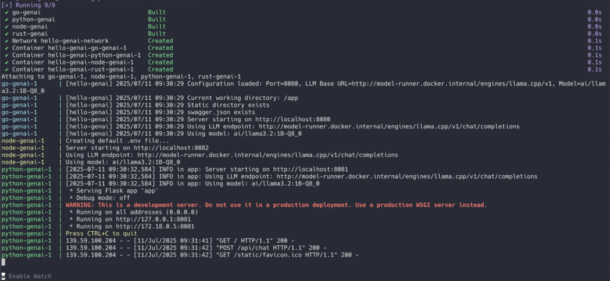Viewport: 610px width, 281px height.
Task: Click the checkmark beside python-genai Built
Action: 7,20
